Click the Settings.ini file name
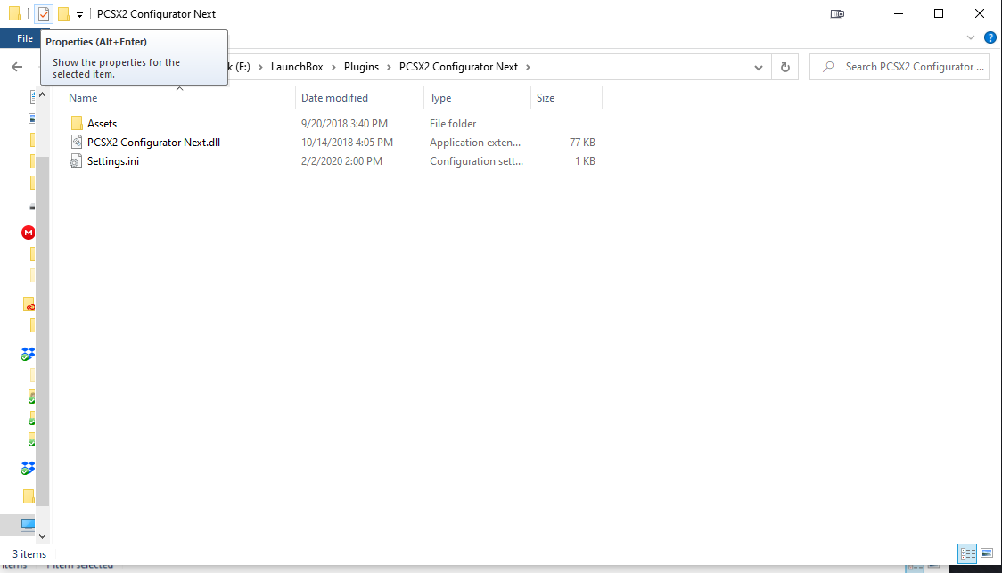Viewport: 1002px width, 573px height. click(x=113, y=161)
